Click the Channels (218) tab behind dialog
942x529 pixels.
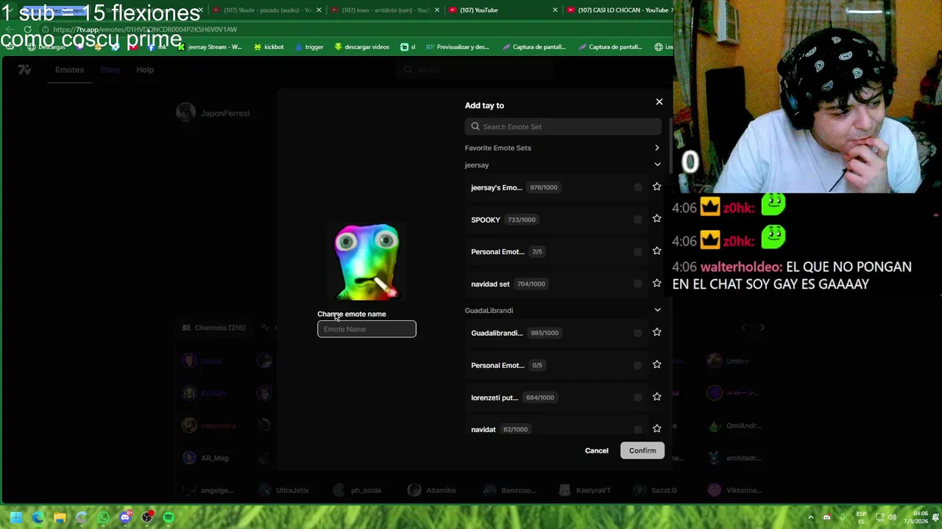point(213,328)
